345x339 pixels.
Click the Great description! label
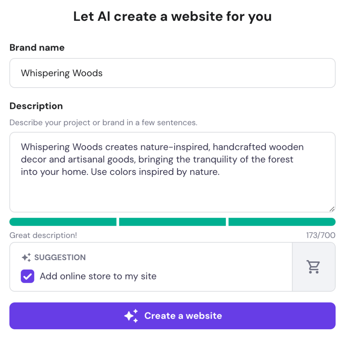click(x=43, y=235)
